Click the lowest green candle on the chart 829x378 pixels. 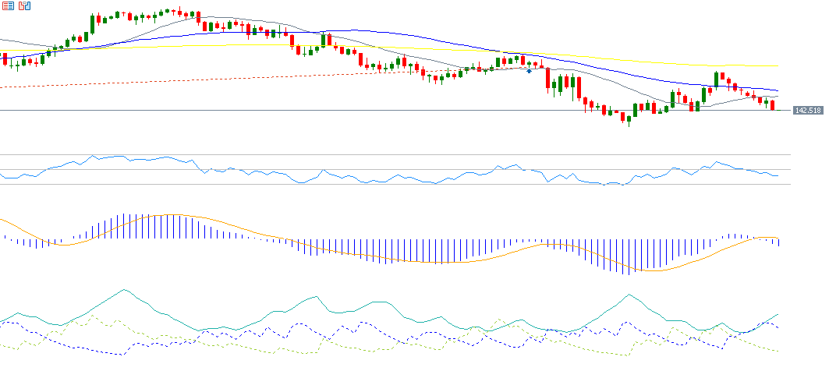click(x=629, y=118)
